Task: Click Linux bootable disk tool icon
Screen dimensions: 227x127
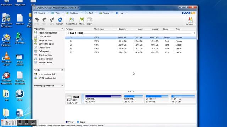Action: [35, 74]
